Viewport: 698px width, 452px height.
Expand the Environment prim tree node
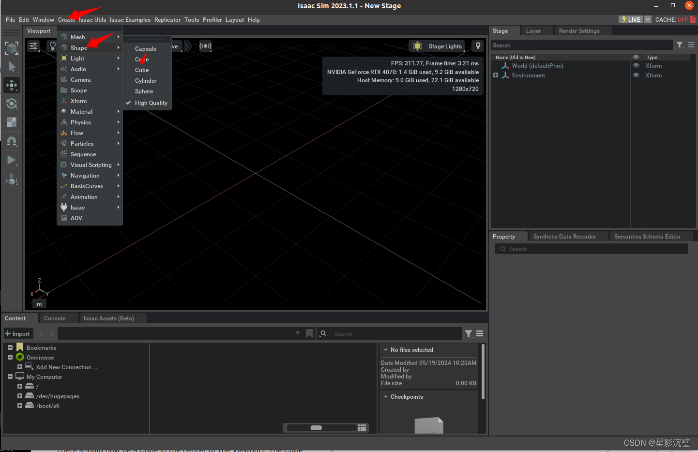tap(496, 75)
